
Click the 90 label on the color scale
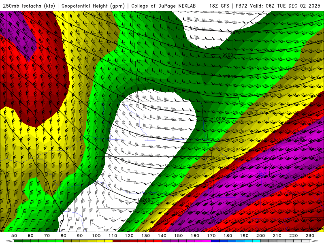[80, 236]
